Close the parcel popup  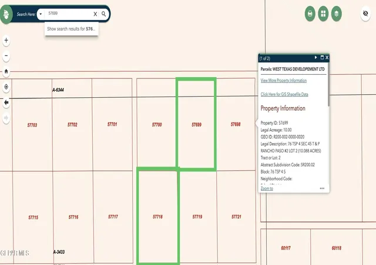click(327, 58)
